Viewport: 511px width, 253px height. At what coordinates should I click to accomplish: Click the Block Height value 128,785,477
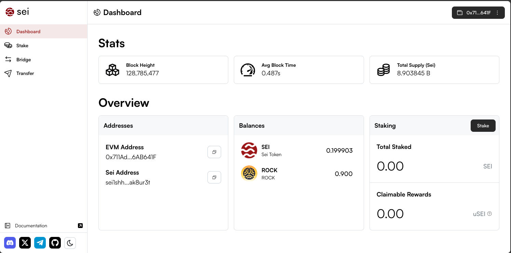(143, 73)
